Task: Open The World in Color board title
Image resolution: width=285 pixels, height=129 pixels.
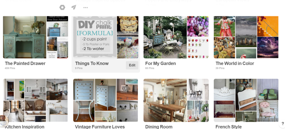Action: click(x=235, y=63)
